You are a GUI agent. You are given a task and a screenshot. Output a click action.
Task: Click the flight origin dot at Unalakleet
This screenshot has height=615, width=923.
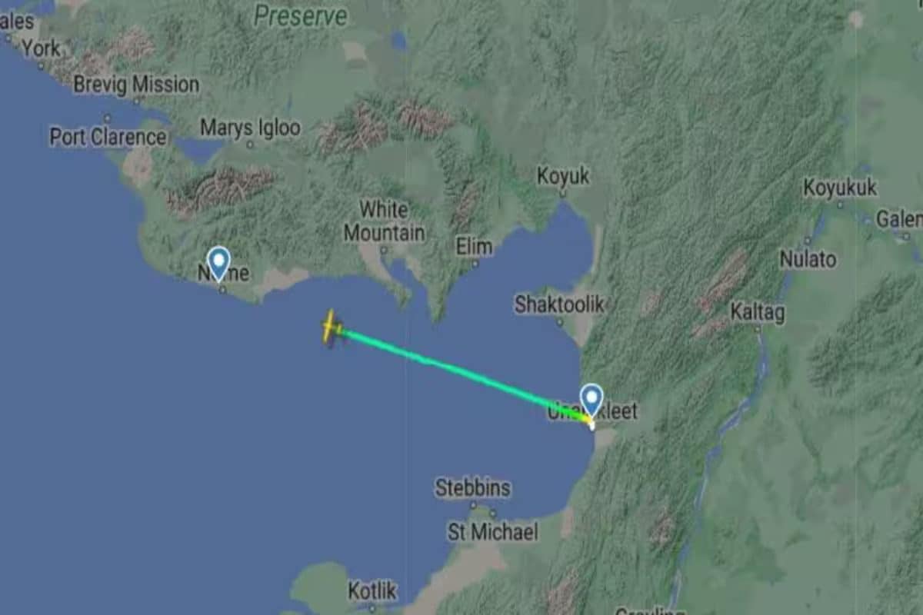pyautogui.click(x=591, y=424)
